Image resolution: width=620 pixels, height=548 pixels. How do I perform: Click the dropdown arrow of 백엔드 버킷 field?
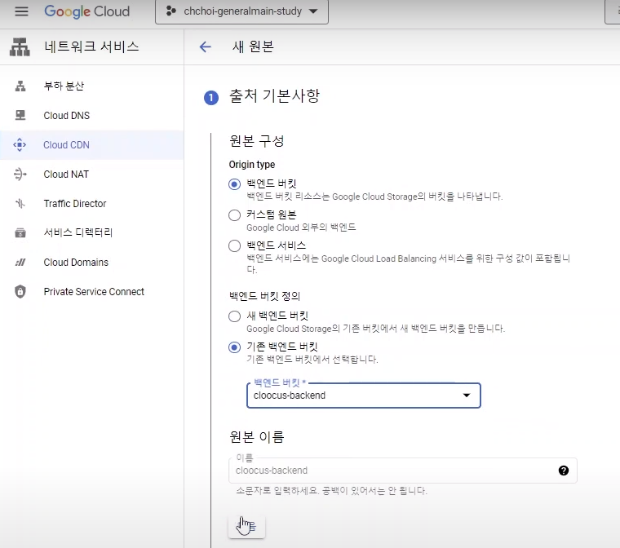click(x=467, y=396)
